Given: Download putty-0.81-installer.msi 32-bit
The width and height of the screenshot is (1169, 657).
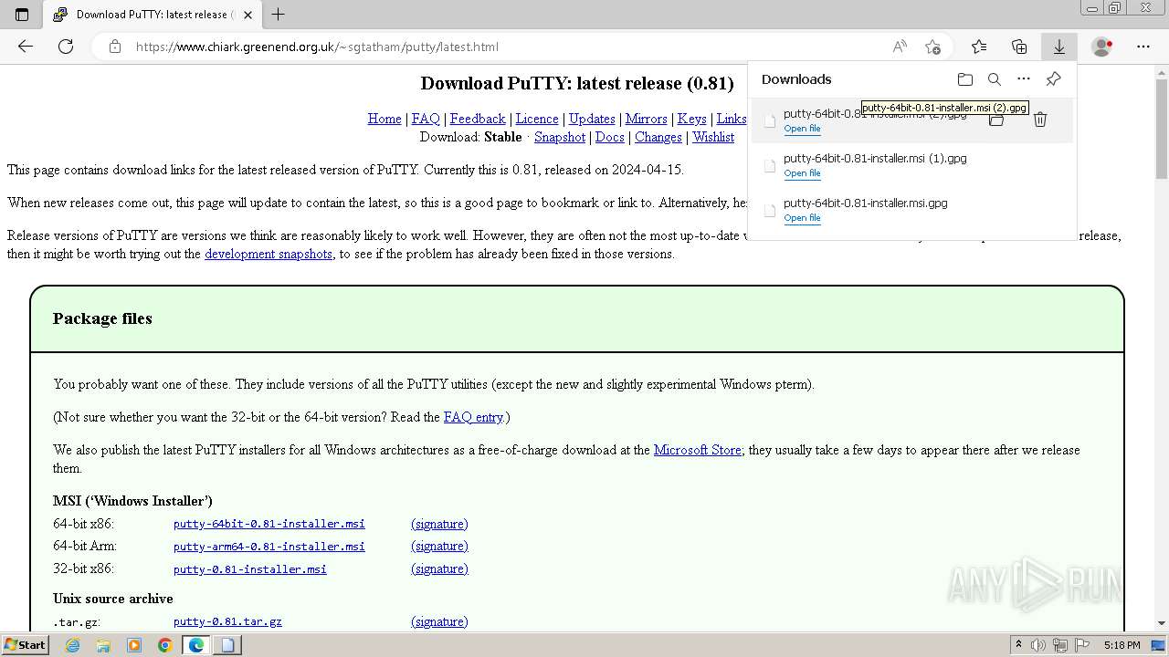Looking at the screenshot, I should click(250, 568).
